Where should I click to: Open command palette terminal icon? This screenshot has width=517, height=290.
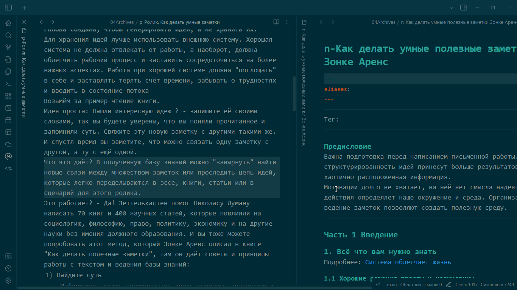[x=8, y=84]
